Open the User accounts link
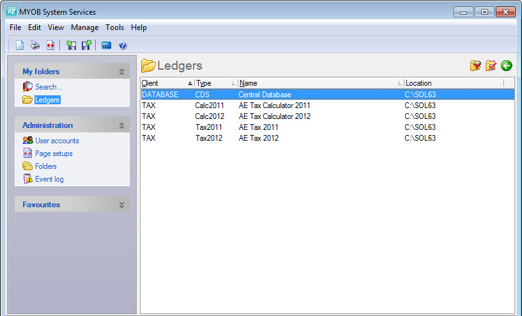 [57, 141]
